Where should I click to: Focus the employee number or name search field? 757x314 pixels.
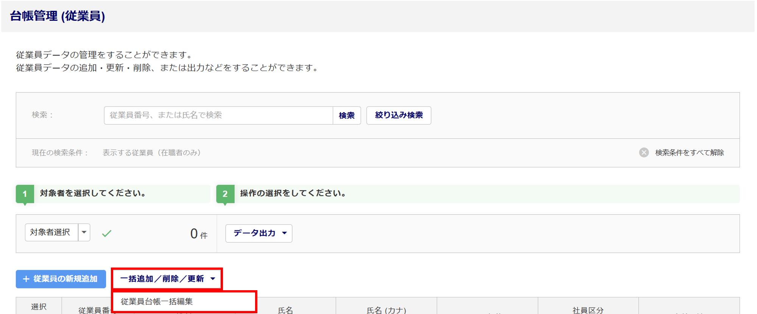click(x=218, y=115)
